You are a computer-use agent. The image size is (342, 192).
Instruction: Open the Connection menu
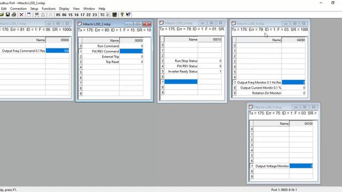click(18, 9)
